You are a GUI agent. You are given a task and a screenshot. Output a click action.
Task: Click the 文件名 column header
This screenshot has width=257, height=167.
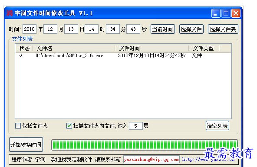(74, 48)
